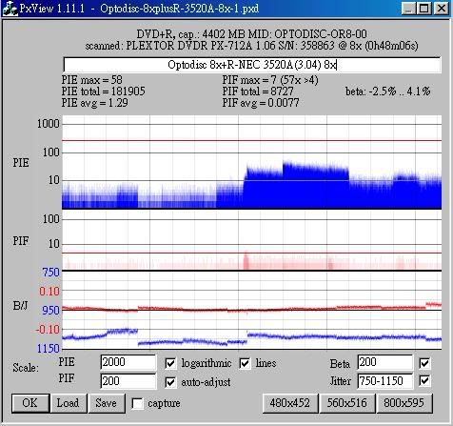This screenshot has height=426, width=453.
Task: Minimize the PxView window
Action: (x=409, y=9)
